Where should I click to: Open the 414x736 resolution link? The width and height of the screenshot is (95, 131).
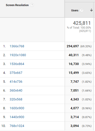click(16, 82)
